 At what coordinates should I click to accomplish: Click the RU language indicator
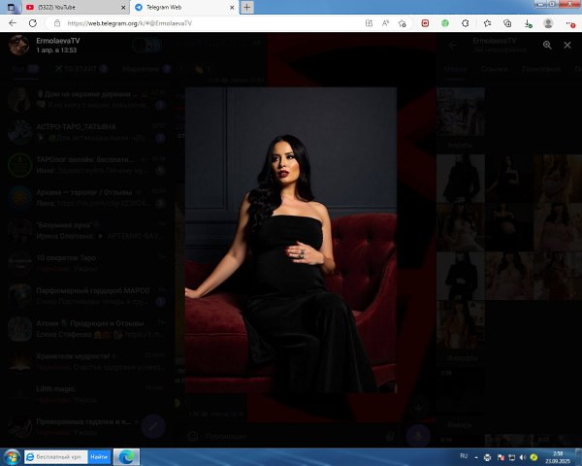point(463,455)
